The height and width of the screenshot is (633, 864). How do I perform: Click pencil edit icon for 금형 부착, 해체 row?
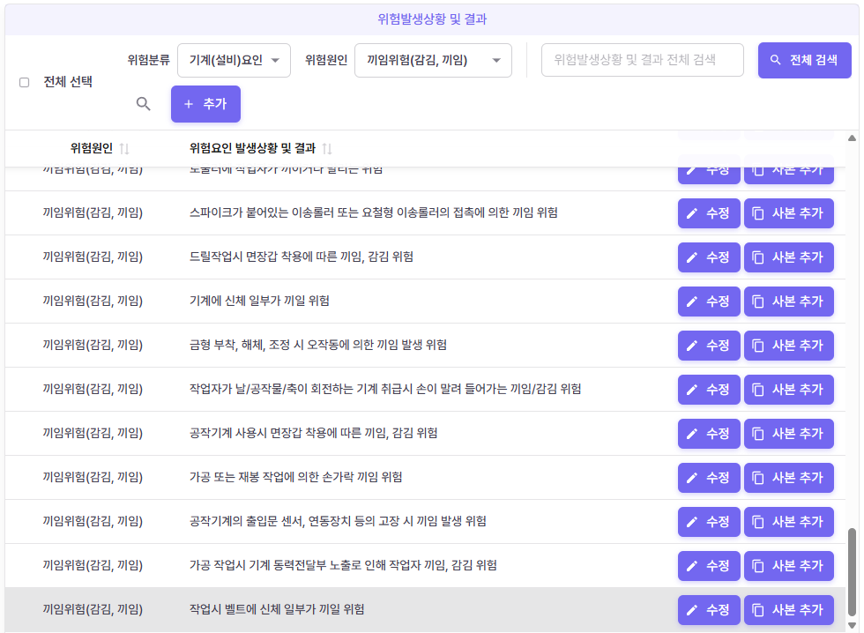tap(693, 346)
